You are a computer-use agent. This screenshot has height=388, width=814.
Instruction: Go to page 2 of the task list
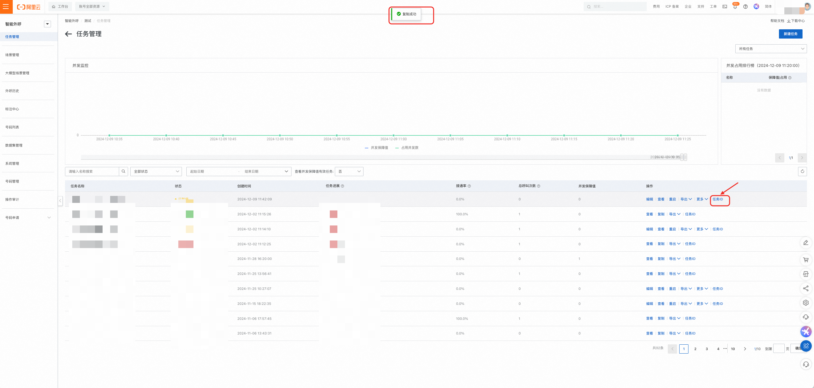(695, 349)
